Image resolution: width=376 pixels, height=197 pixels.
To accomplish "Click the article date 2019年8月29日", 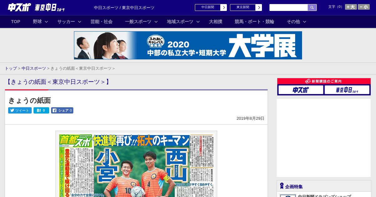I will [250, 119].
